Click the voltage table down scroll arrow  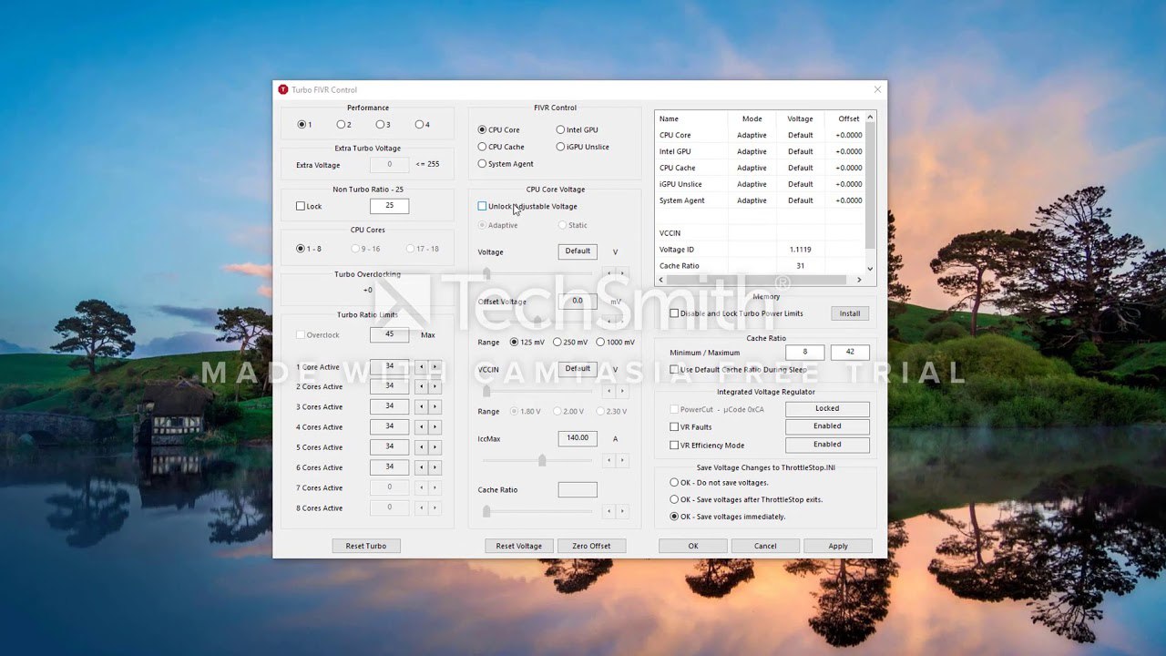click(870, 269)
